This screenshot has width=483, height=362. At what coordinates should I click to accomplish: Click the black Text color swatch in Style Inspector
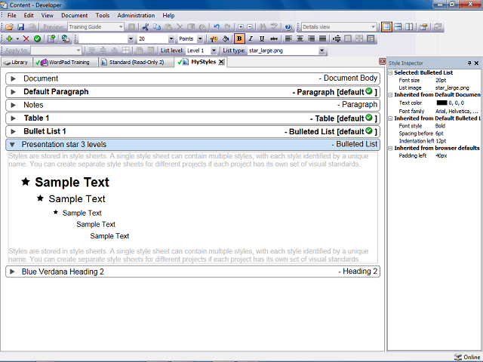click(441, 103)
